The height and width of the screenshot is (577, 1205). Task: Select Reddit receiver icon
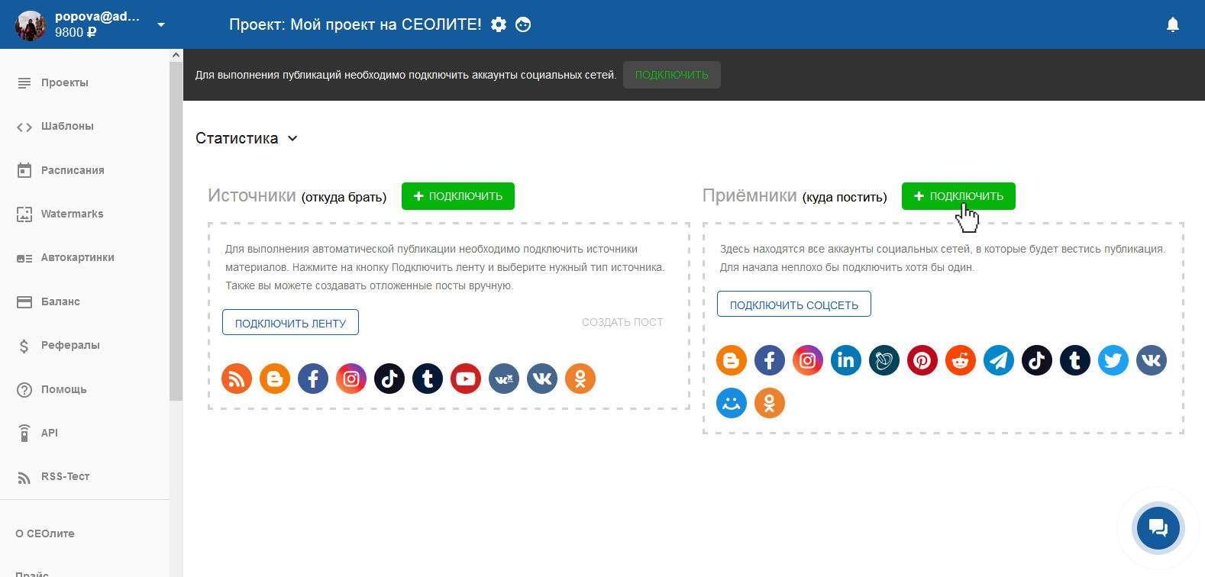(961, 360)
